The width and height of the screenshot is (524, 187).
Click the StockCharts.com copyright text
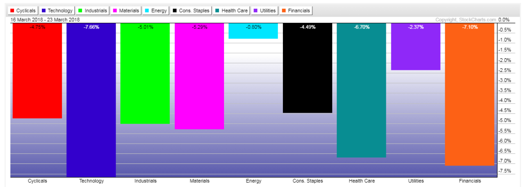(x=466, y=20)
